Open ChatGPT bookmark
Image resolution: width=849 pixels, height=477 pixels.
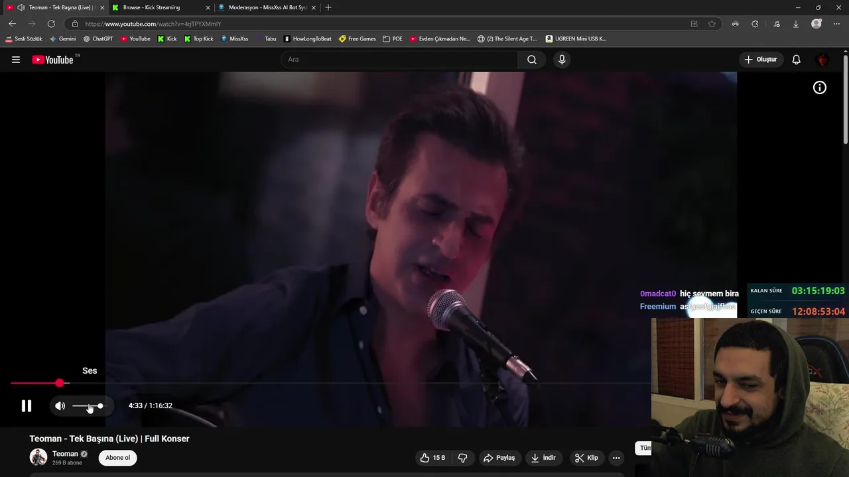tap(98, 38)
